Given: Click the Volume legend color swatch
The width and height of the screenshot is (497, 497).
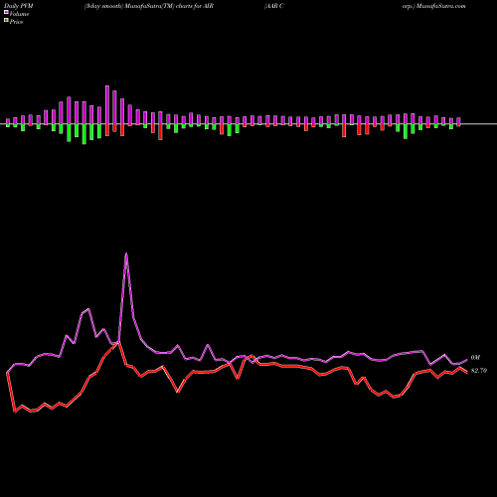Looking at the screenshot, I should [x=6, y=12].
